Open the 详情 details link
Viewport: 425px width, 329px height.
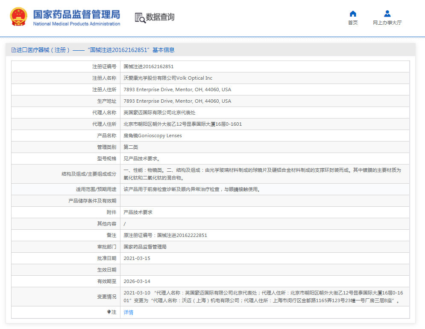coord(128,312)
